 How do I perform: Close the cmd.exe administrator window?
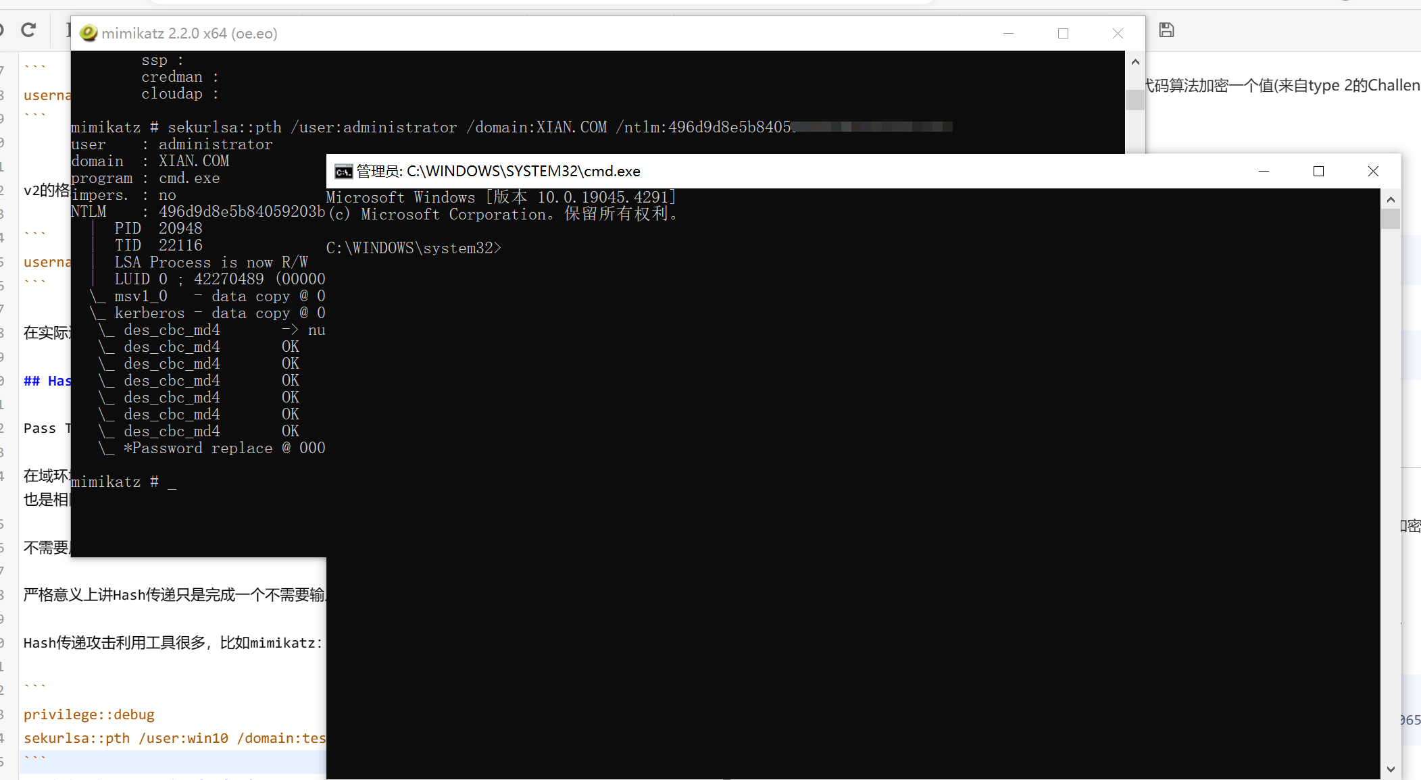pyautogui.click(x=1373, y=172)
